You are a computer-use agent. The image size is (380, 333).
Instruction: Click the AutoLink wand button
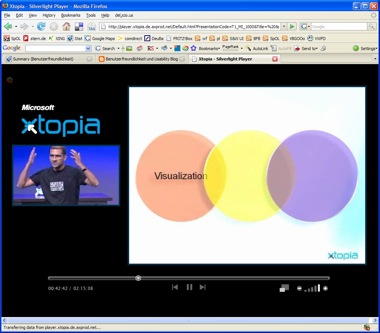pos(257,49)
